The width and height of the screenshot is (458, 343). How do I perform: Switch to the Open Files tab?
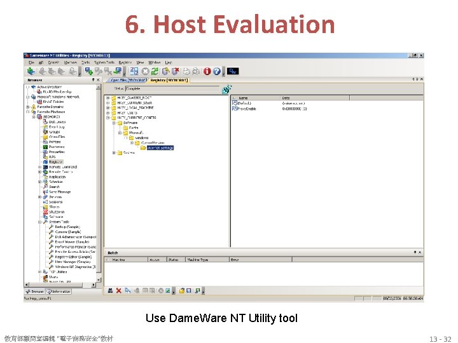tap(128, 80)
